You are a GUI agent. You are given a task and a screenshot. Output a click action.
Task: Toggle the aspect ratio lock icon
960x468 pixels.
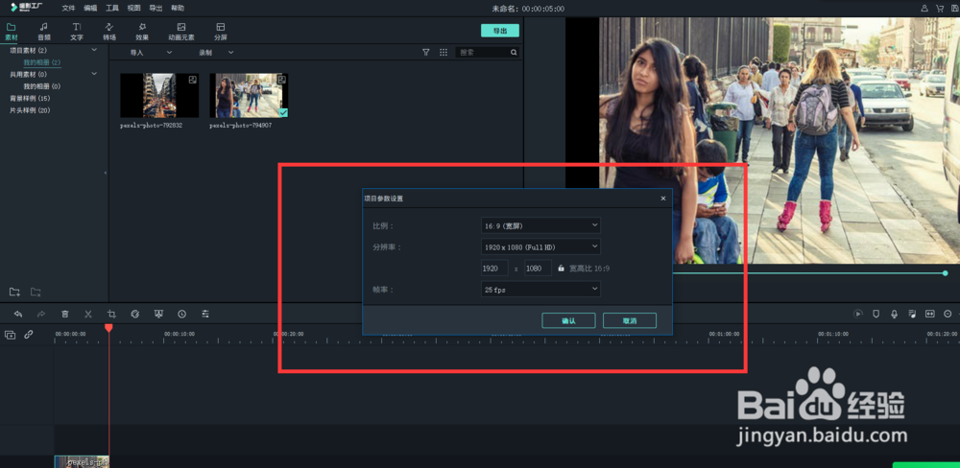coord(561,268)
